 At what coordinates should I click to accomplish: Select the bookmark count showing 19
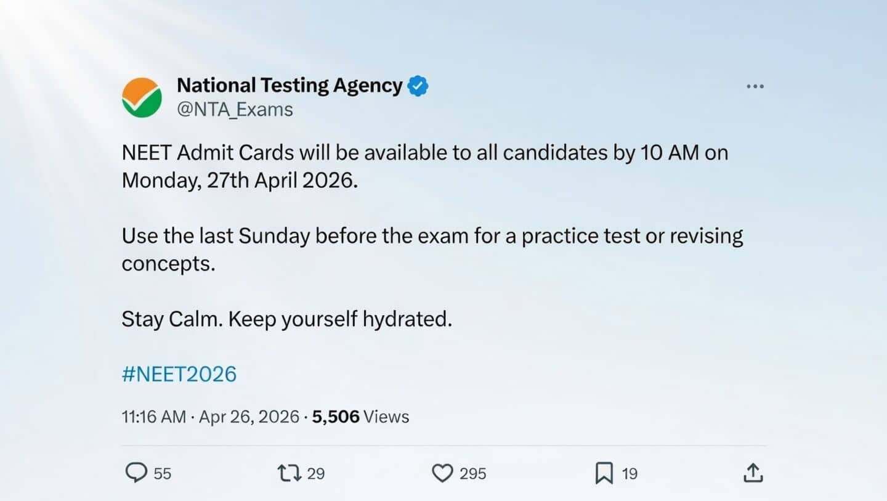pyautogui.click(x=630, y=474)
